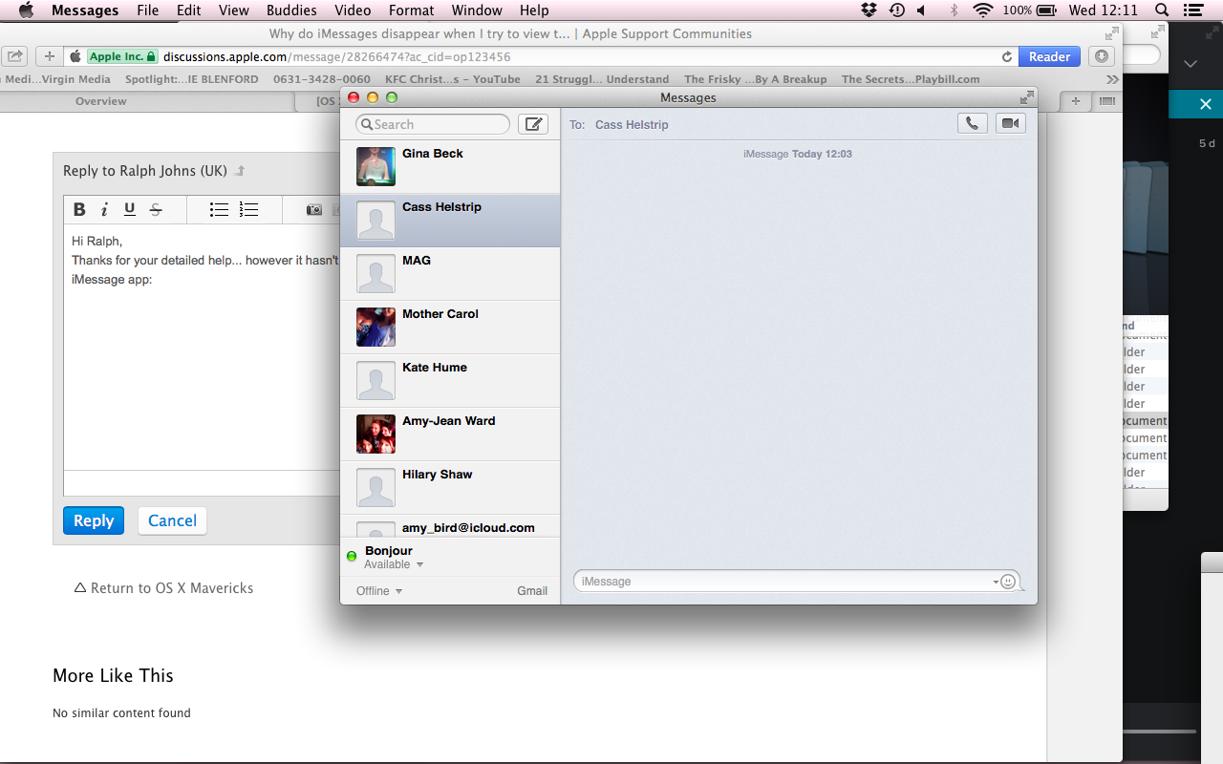Click the Reply button in Safari

[94, 520]
